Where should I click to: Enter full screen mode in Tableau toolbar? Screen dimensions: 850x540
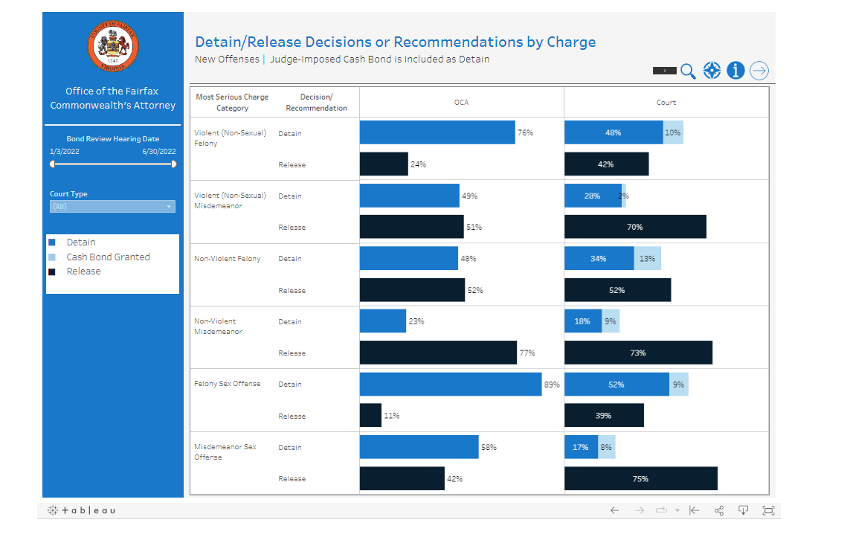[x=768, y=510]
